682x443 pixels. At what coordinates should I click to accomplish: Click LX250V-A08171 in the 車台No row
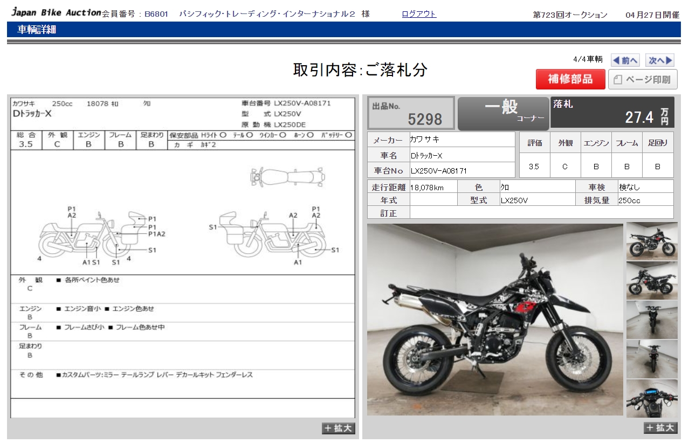click(x=439, y=171)
